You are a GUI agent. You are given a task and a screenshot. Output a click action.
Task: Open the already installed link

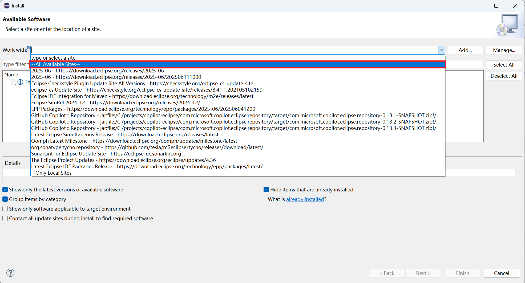tap(305, 199)
